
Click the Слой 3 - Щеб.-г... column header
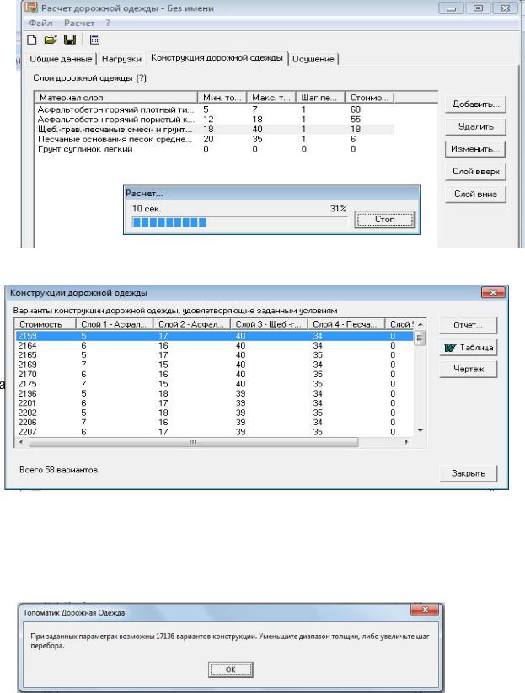tap(269, 324)
